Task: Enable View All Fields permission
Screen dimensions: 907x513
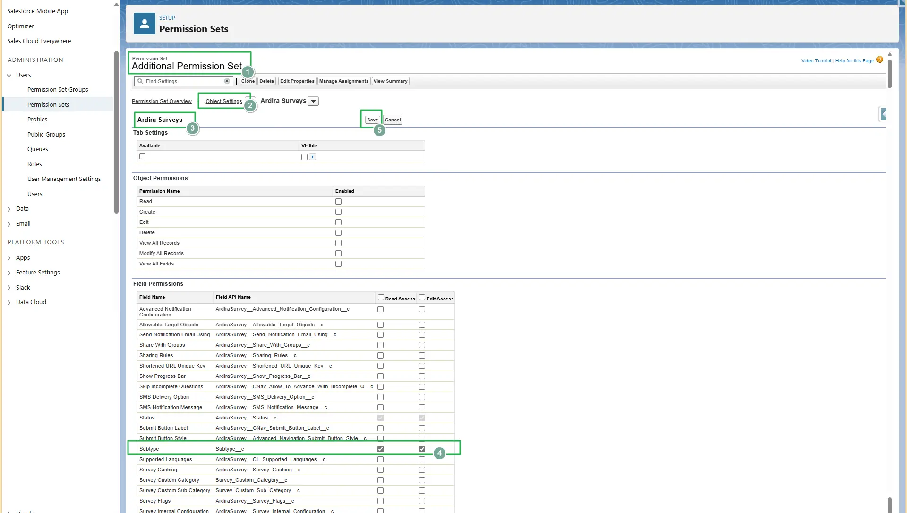Action: pyautogui.click(x=338, y=264)
